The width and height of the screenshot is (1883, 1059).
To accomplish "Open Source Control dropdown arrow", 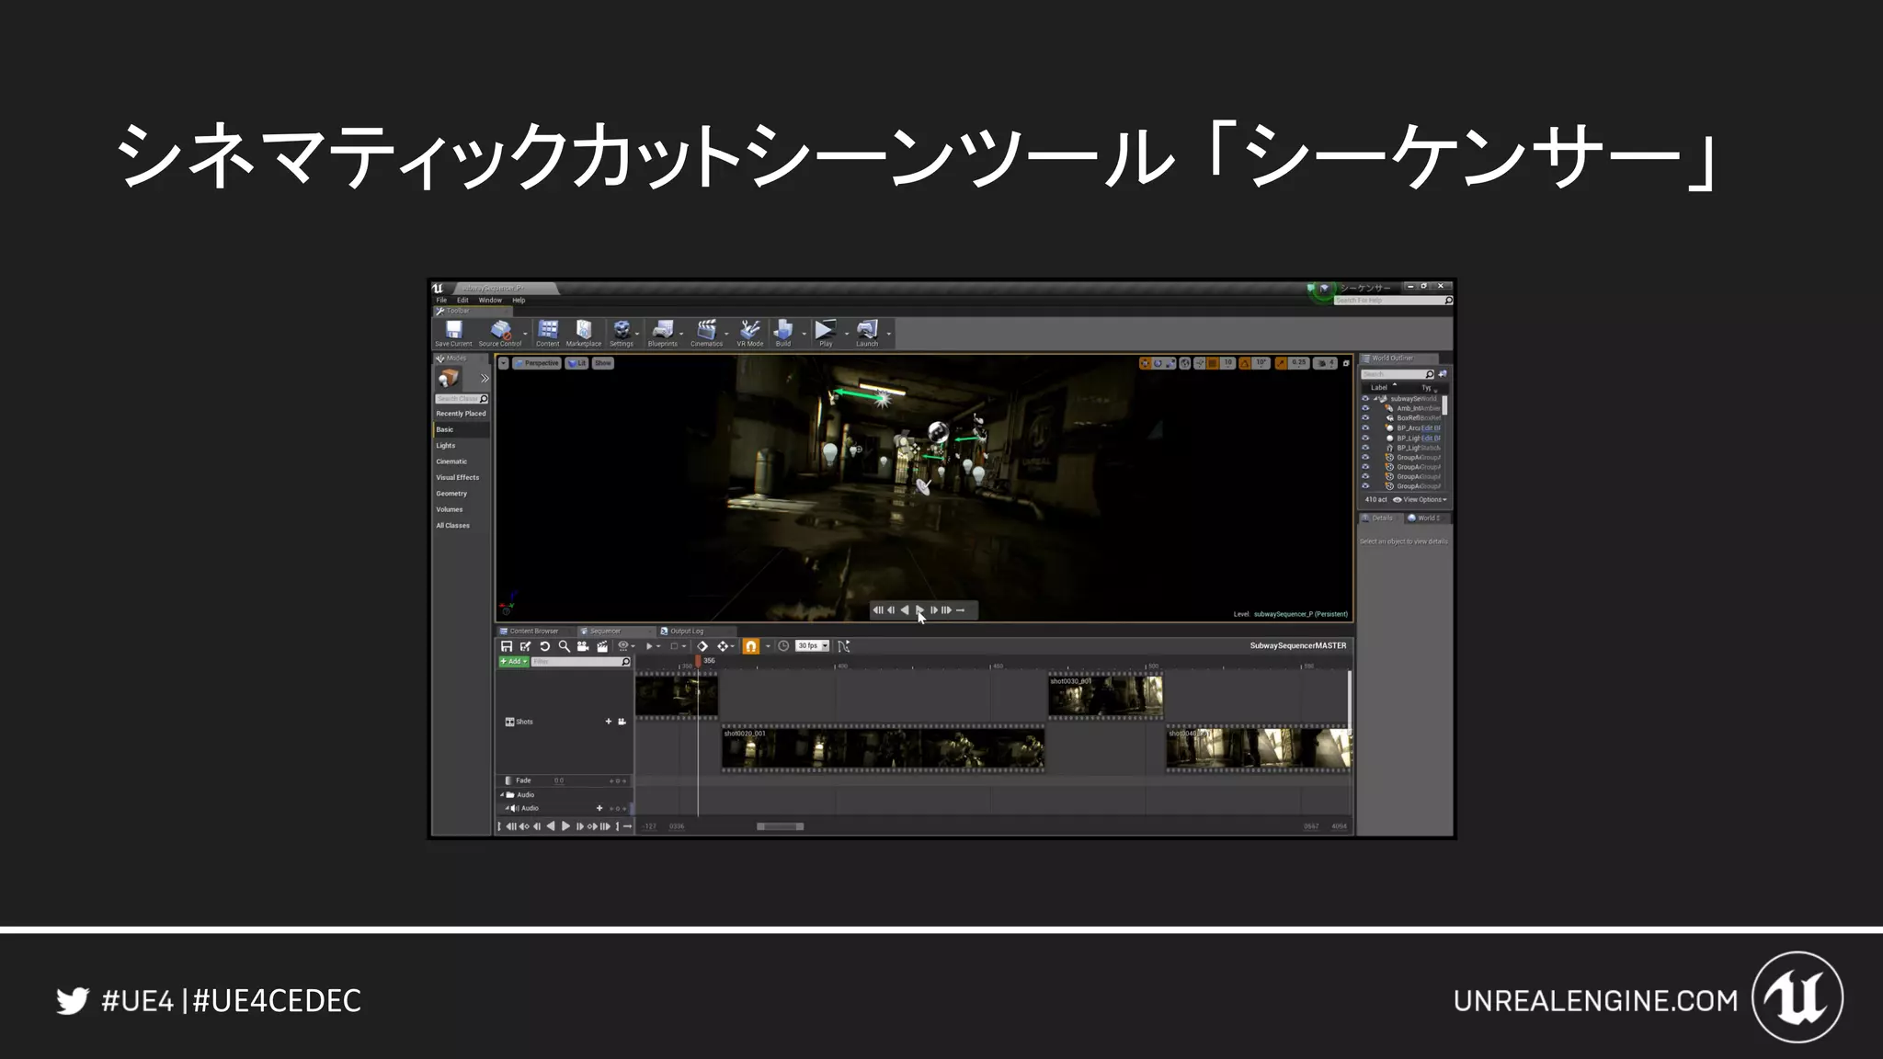I will coord(526,334).
